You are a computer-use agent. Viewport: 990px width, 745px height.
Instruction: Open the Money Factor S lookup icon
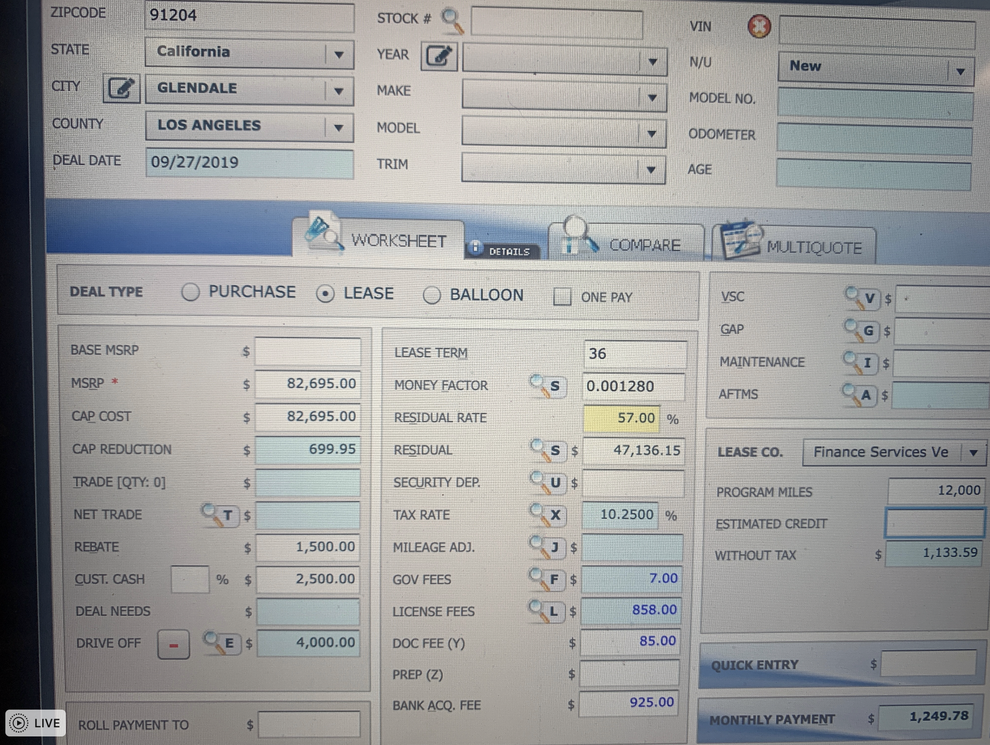point(547,386)
